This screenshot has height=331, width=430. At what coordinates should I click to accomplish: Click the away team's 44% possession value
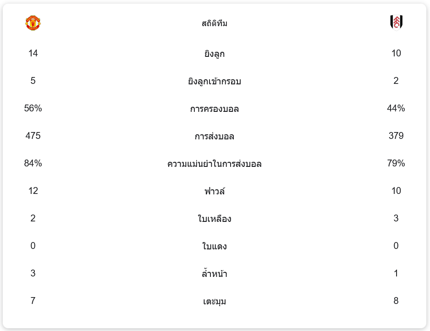(396, 109)
